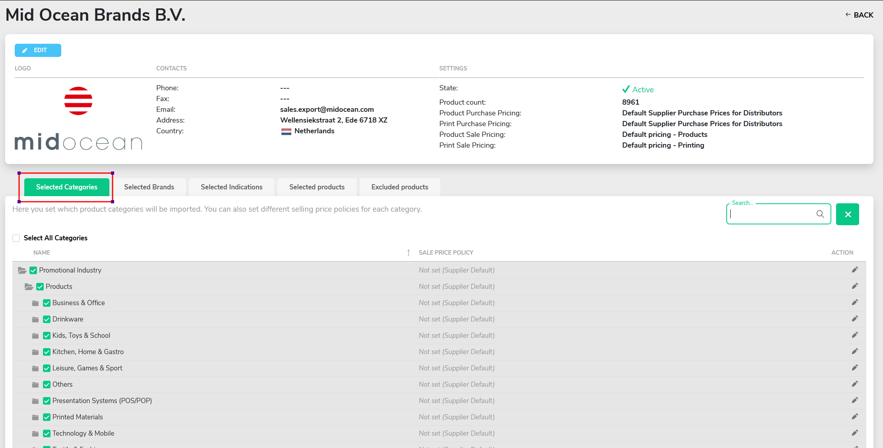Click the blue EDIT button

[x=38, y=50]
